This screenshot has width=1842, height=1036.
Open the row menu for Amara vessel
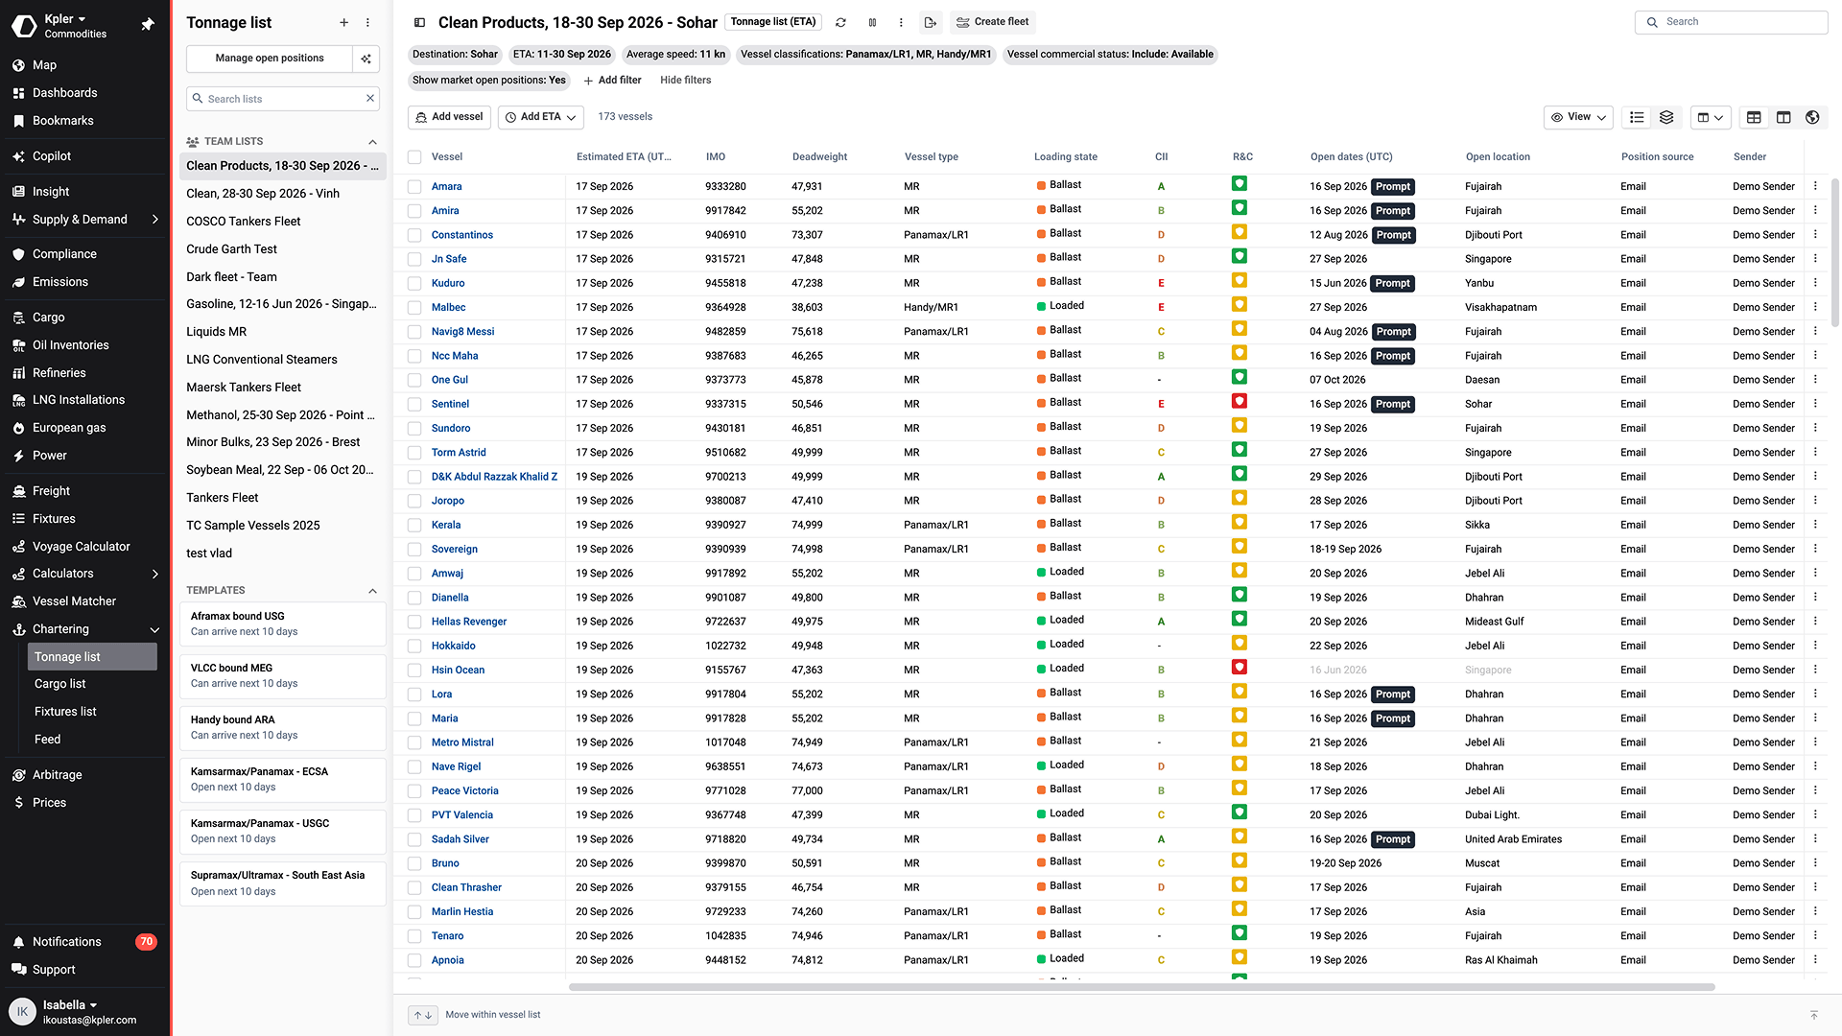point(1815,186)
